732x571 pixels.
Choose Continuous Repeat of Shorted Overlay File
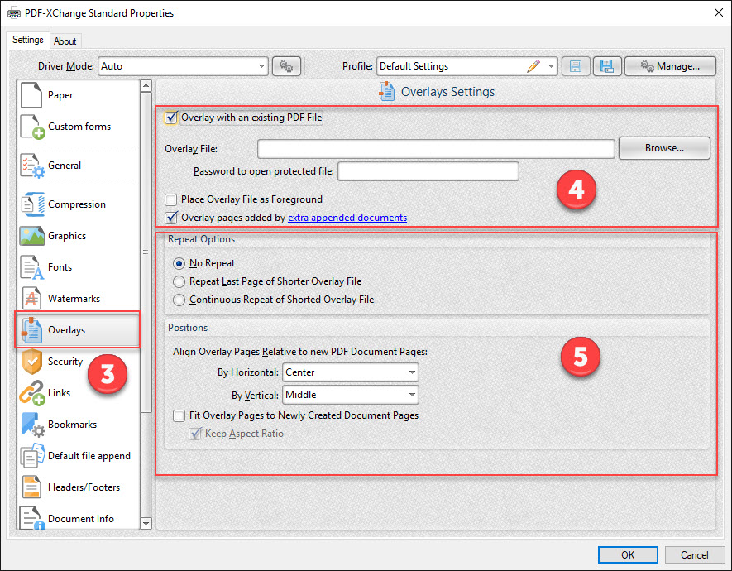pyautogui.click(x=179, y=300)
